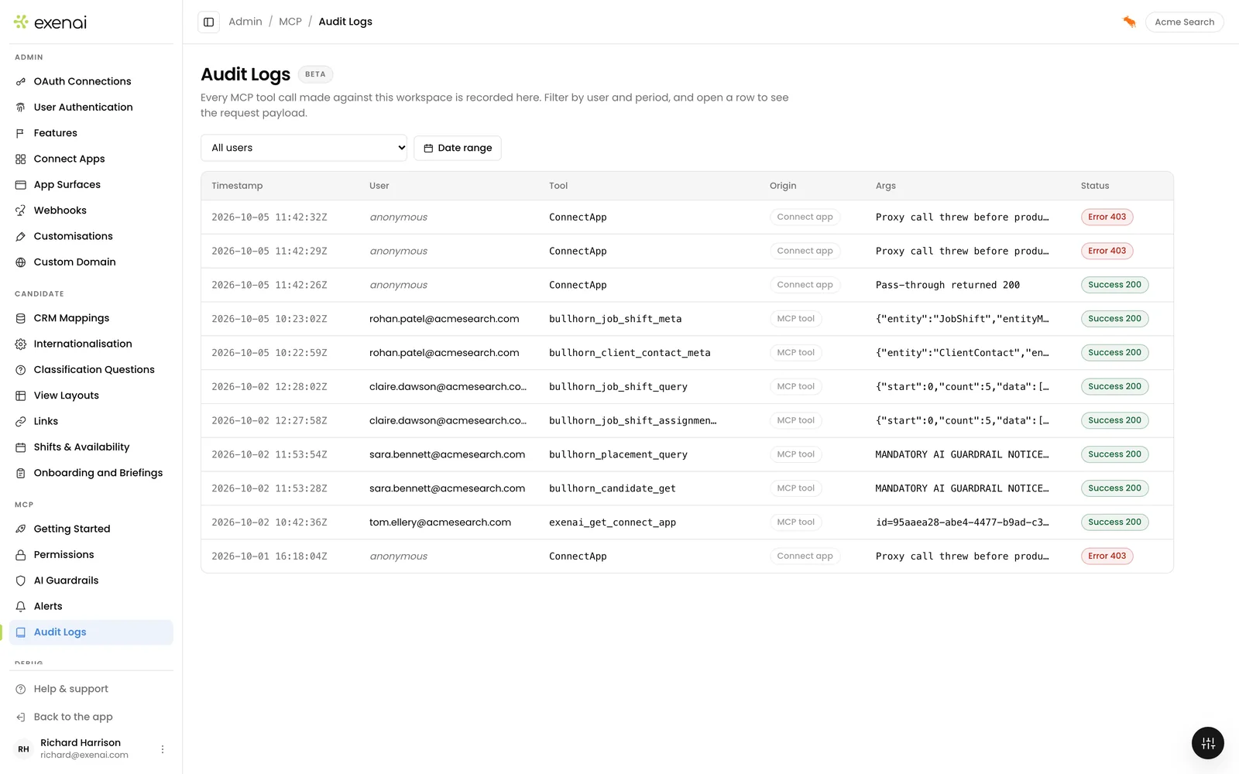Click the orange shrimp icon in header
The image size is (1239, 774).
coord(1129,22)
